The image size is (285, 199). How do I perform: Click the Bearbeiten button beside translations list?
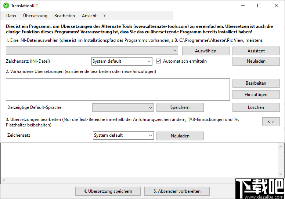[256, 83]
